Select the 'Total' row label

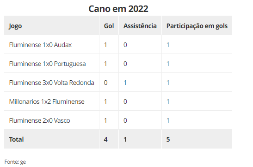17,139
